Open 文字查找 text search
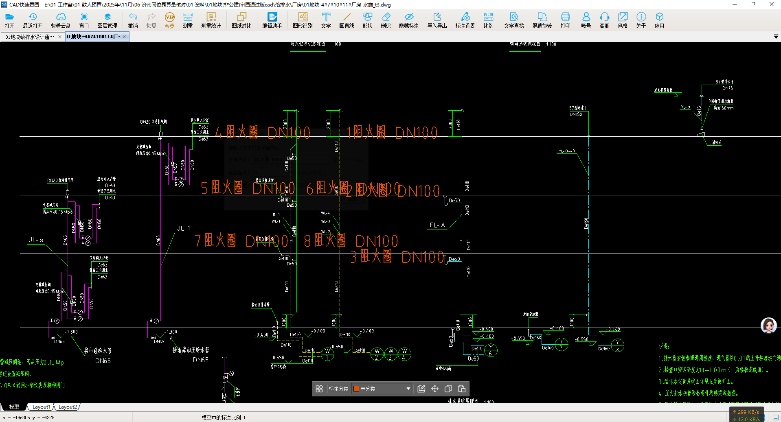781x422 pixels. [x=514, y=20]
